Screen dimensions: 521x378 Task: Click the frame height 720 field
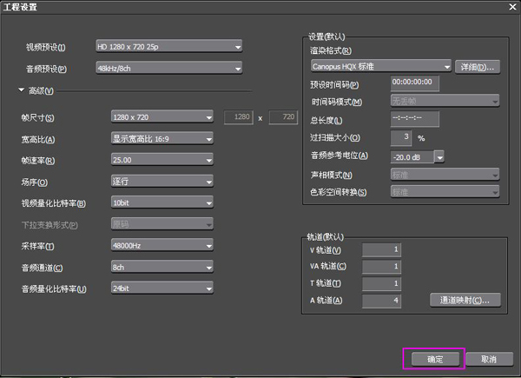pyautogui.click(x=283, y=117)
